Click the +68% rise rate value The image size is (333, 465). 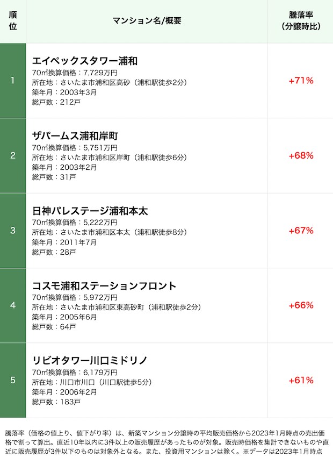301,155
